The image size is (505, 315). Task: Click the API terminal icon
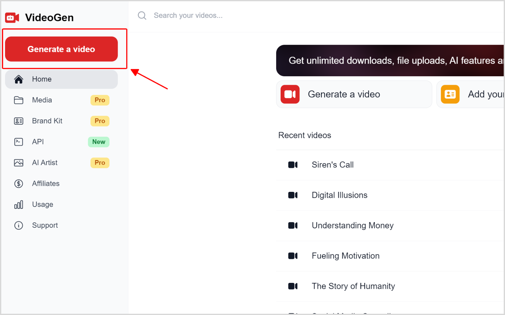coord(19,142)
